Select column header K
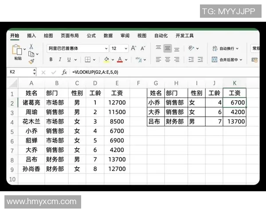Screen dimensions: 266x213 [x=235, y=83]
